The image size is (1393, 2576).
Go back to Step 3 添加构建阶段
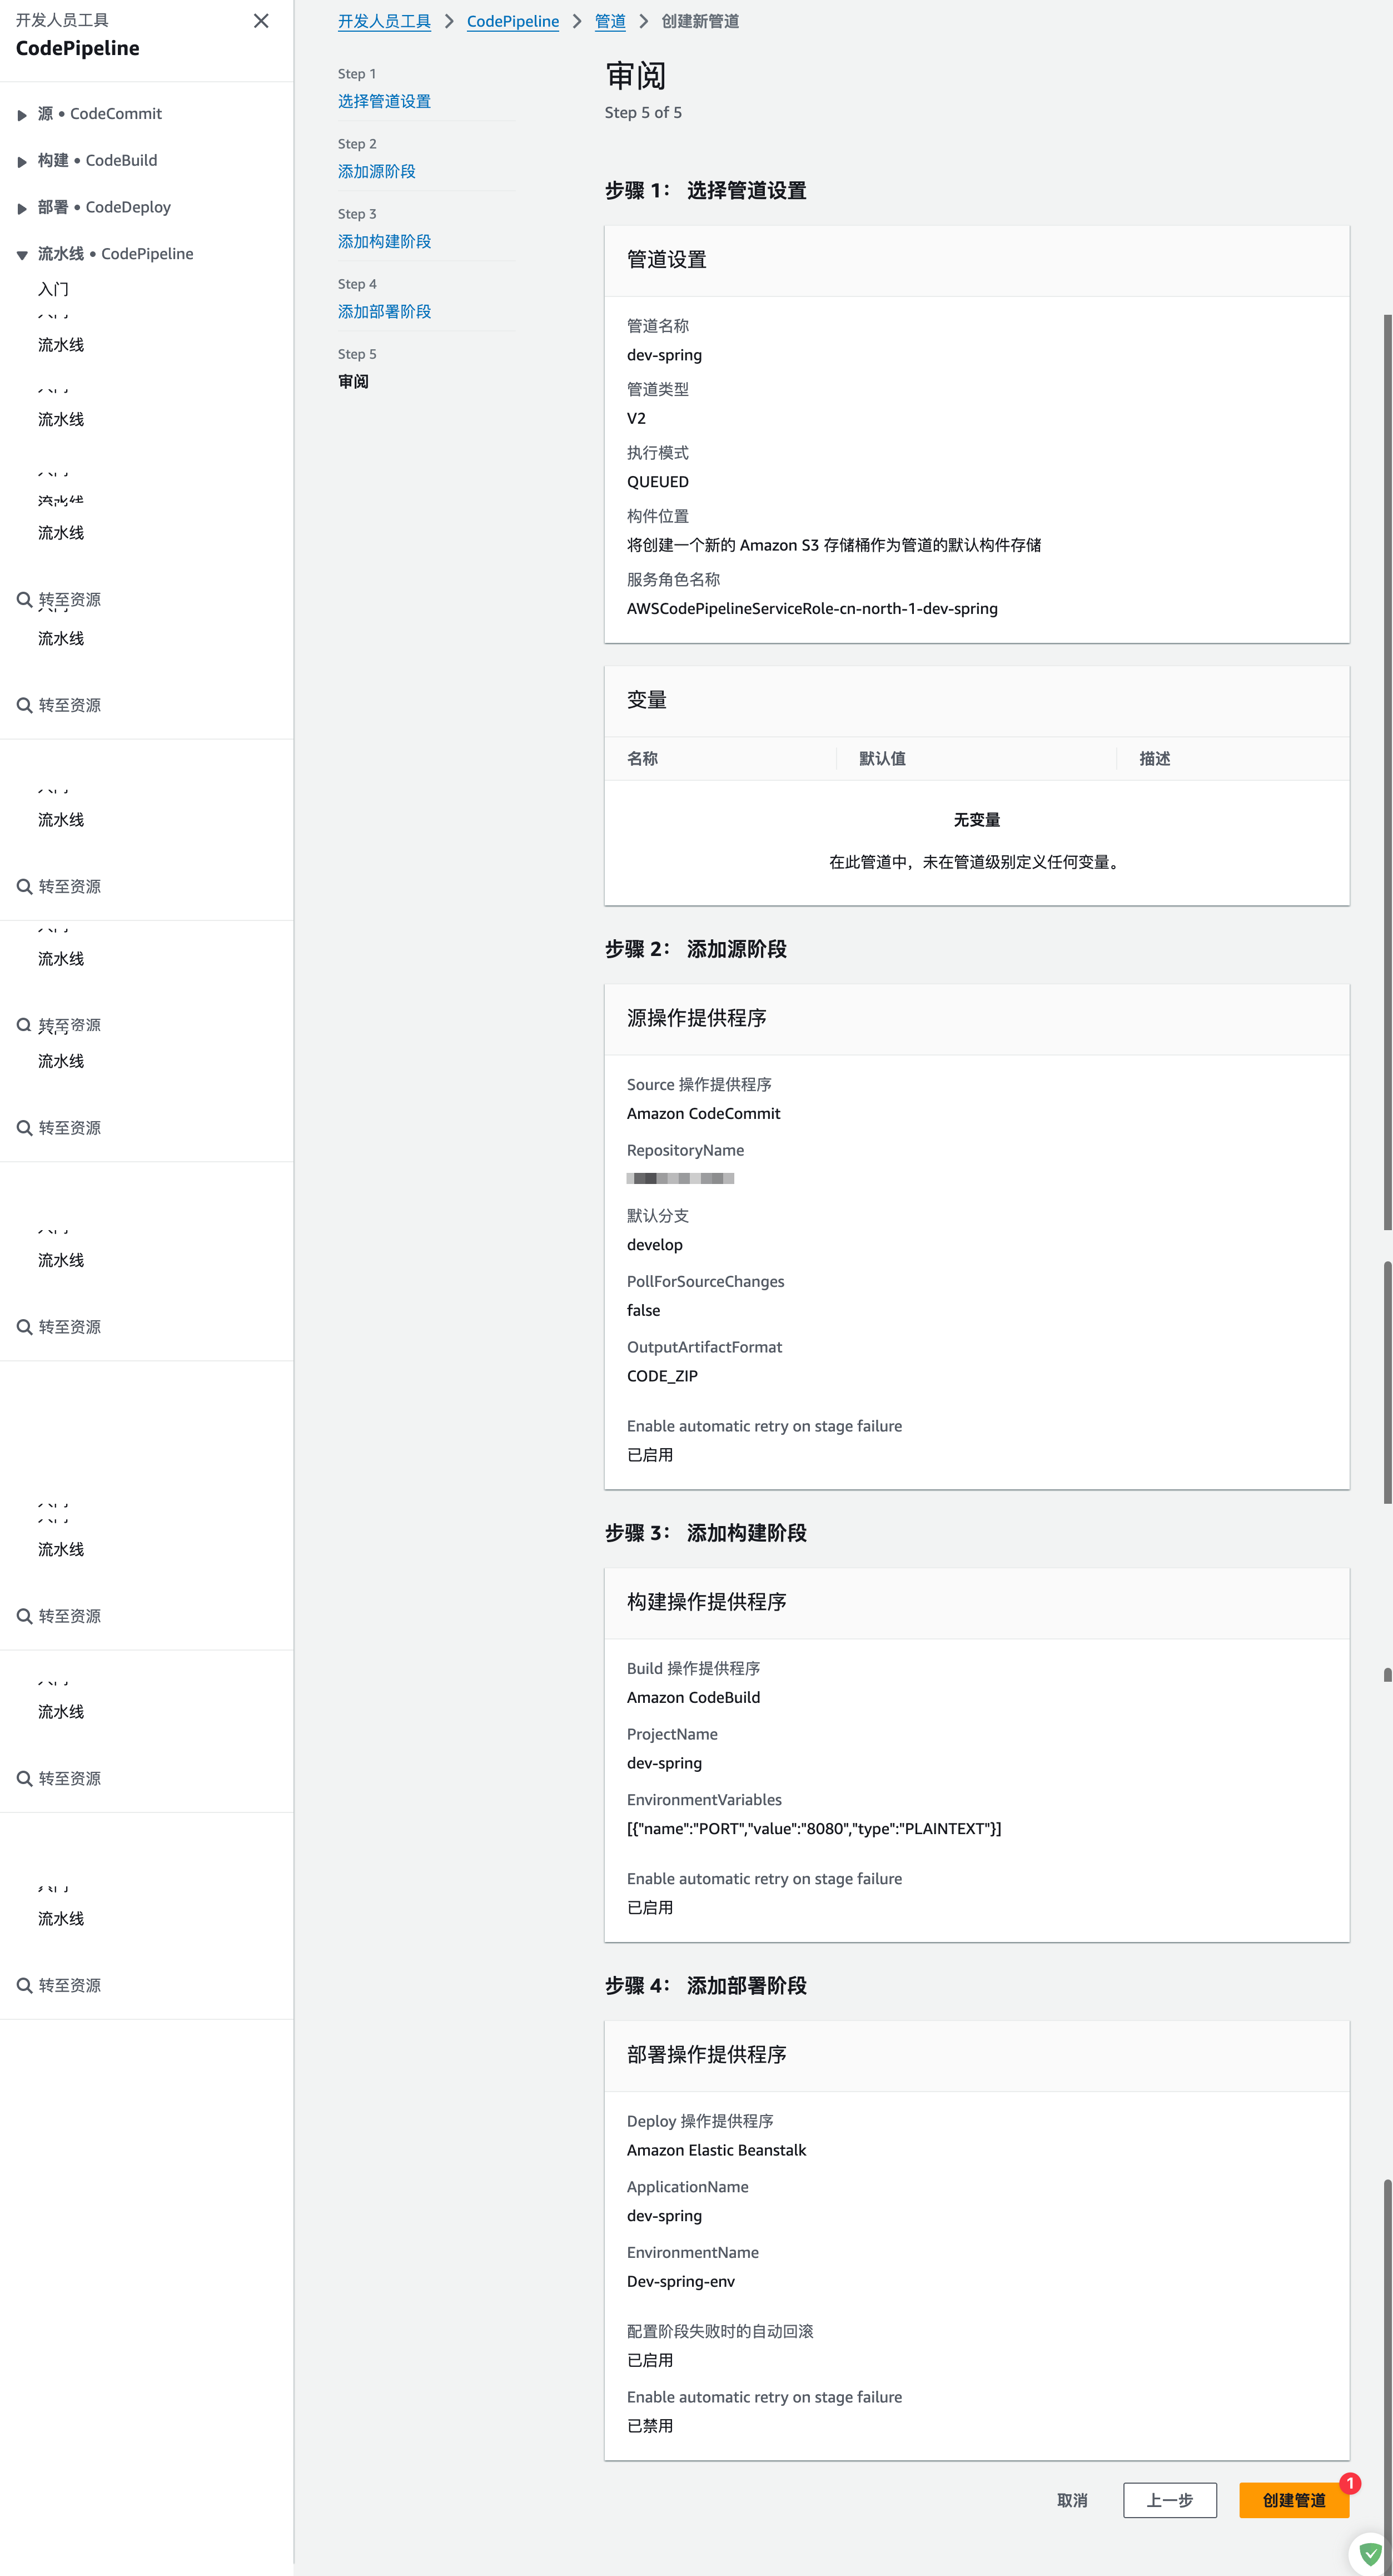[x=384, y=241]
